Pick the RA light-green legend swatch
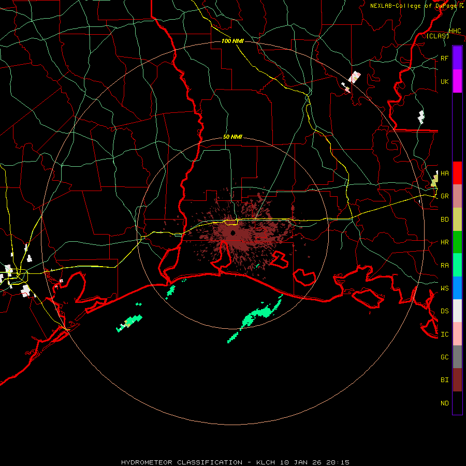This screenshot has height=466, width=466. pos(457,265)
